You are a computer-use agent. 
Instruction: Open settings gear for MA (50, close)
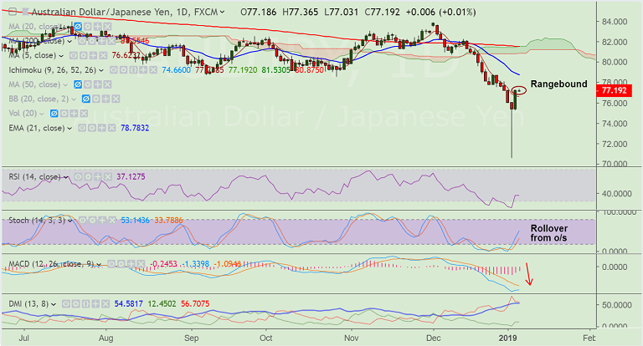87,84
